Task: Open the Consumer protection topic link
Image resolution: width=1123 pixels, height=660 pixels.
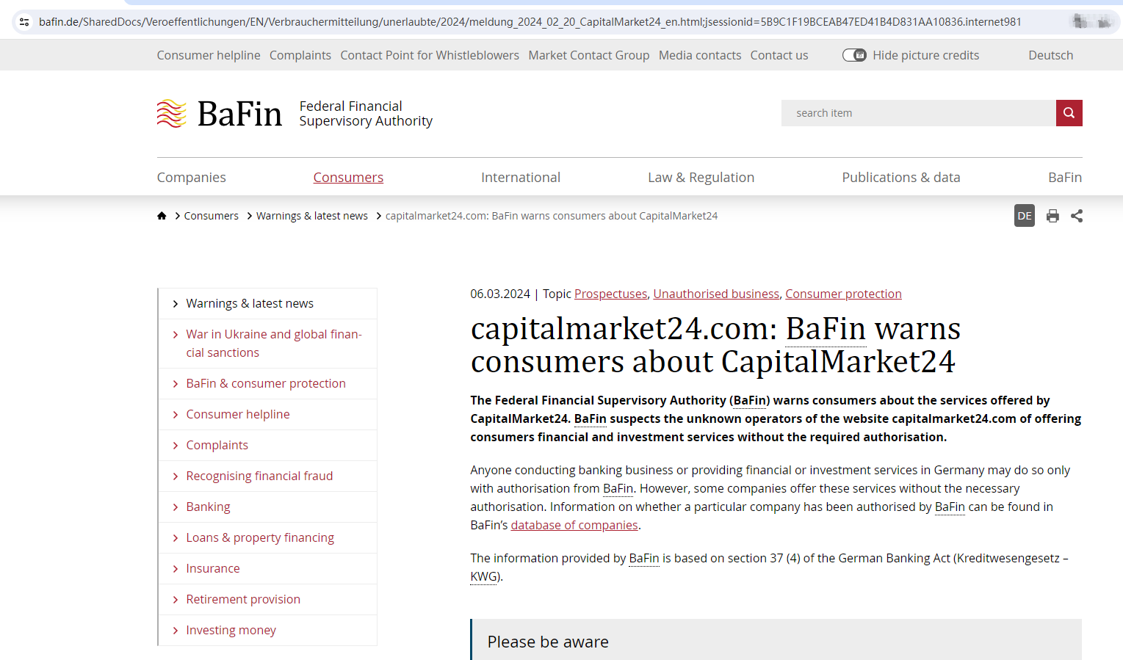Action: pyautogui.click(x=843, y=294)
